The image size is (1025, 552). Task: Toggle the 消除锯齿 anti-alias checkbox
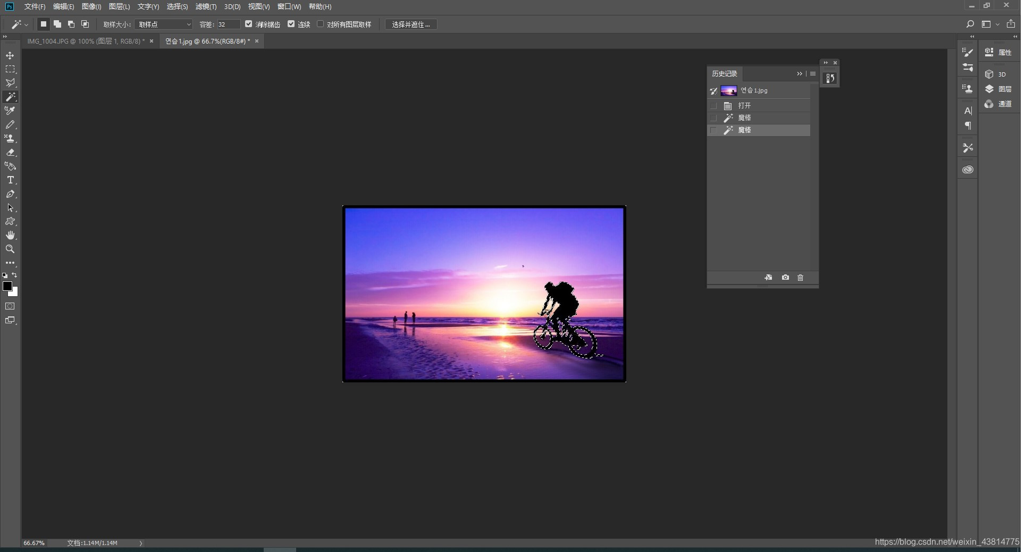click(x=248, y=24)
